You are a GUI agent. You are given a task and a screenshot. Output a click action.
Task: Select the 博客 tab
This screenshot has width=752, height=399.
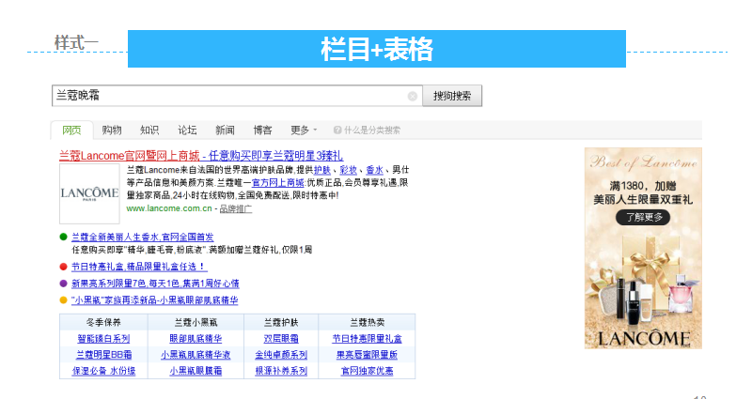point(262,130)
